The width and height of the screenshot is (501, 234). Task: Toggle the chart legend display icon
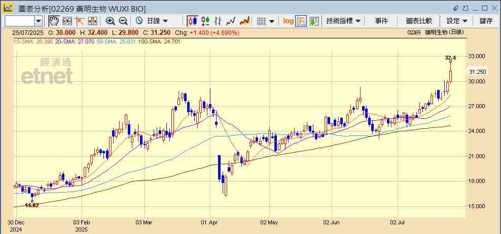tap(301, 21)
